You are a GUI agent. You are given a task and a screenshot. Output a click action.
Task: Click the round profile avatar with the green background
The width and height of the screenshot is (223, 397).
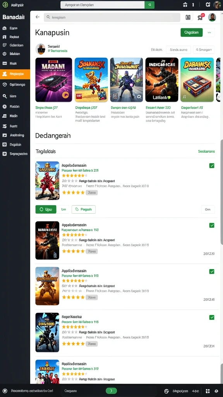coord(212,17)
